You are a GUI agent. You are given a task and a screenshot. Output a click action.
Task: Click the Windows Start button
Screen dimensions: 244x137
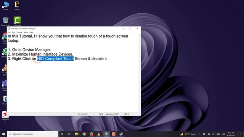click(3, 134)
